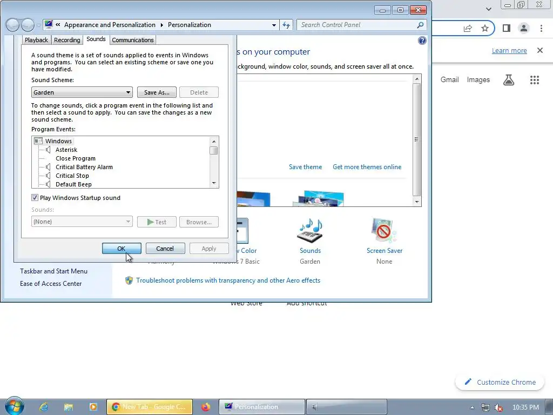Screen dimensions: 553x415
Task: Toggle Play Windows Startup sound checkbox
Action: pyautogui.click(x=35, y=198)
